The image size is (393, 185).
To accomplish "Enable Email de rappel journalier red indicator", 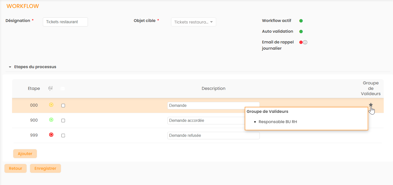I will click(x=301, y=42).
